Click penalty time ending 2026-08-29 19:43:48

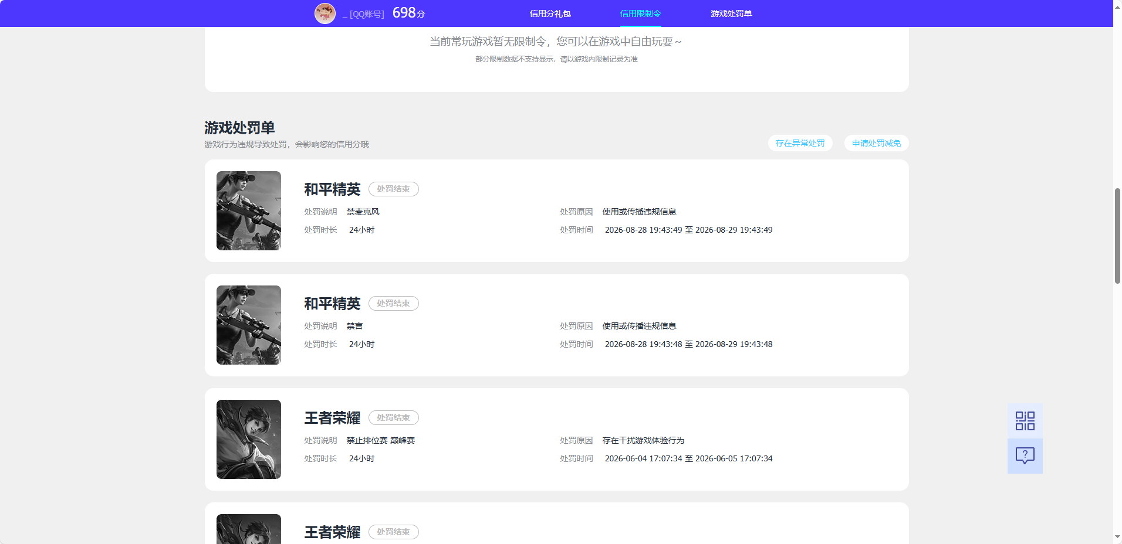pyautogui.click(x=688, y=344)
